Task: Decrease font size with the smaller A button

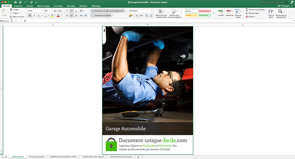Action: pos(60,11)
